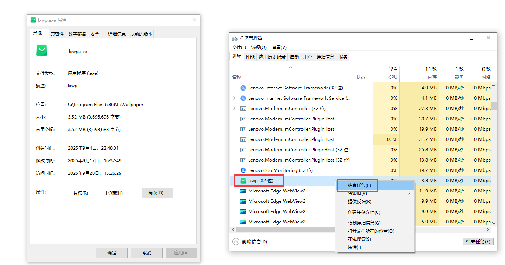The width and height of the screenshot is (505, 265).
Task: Open the 选项(O) menu
Action: pyautogui.click(x=259, y=47)
